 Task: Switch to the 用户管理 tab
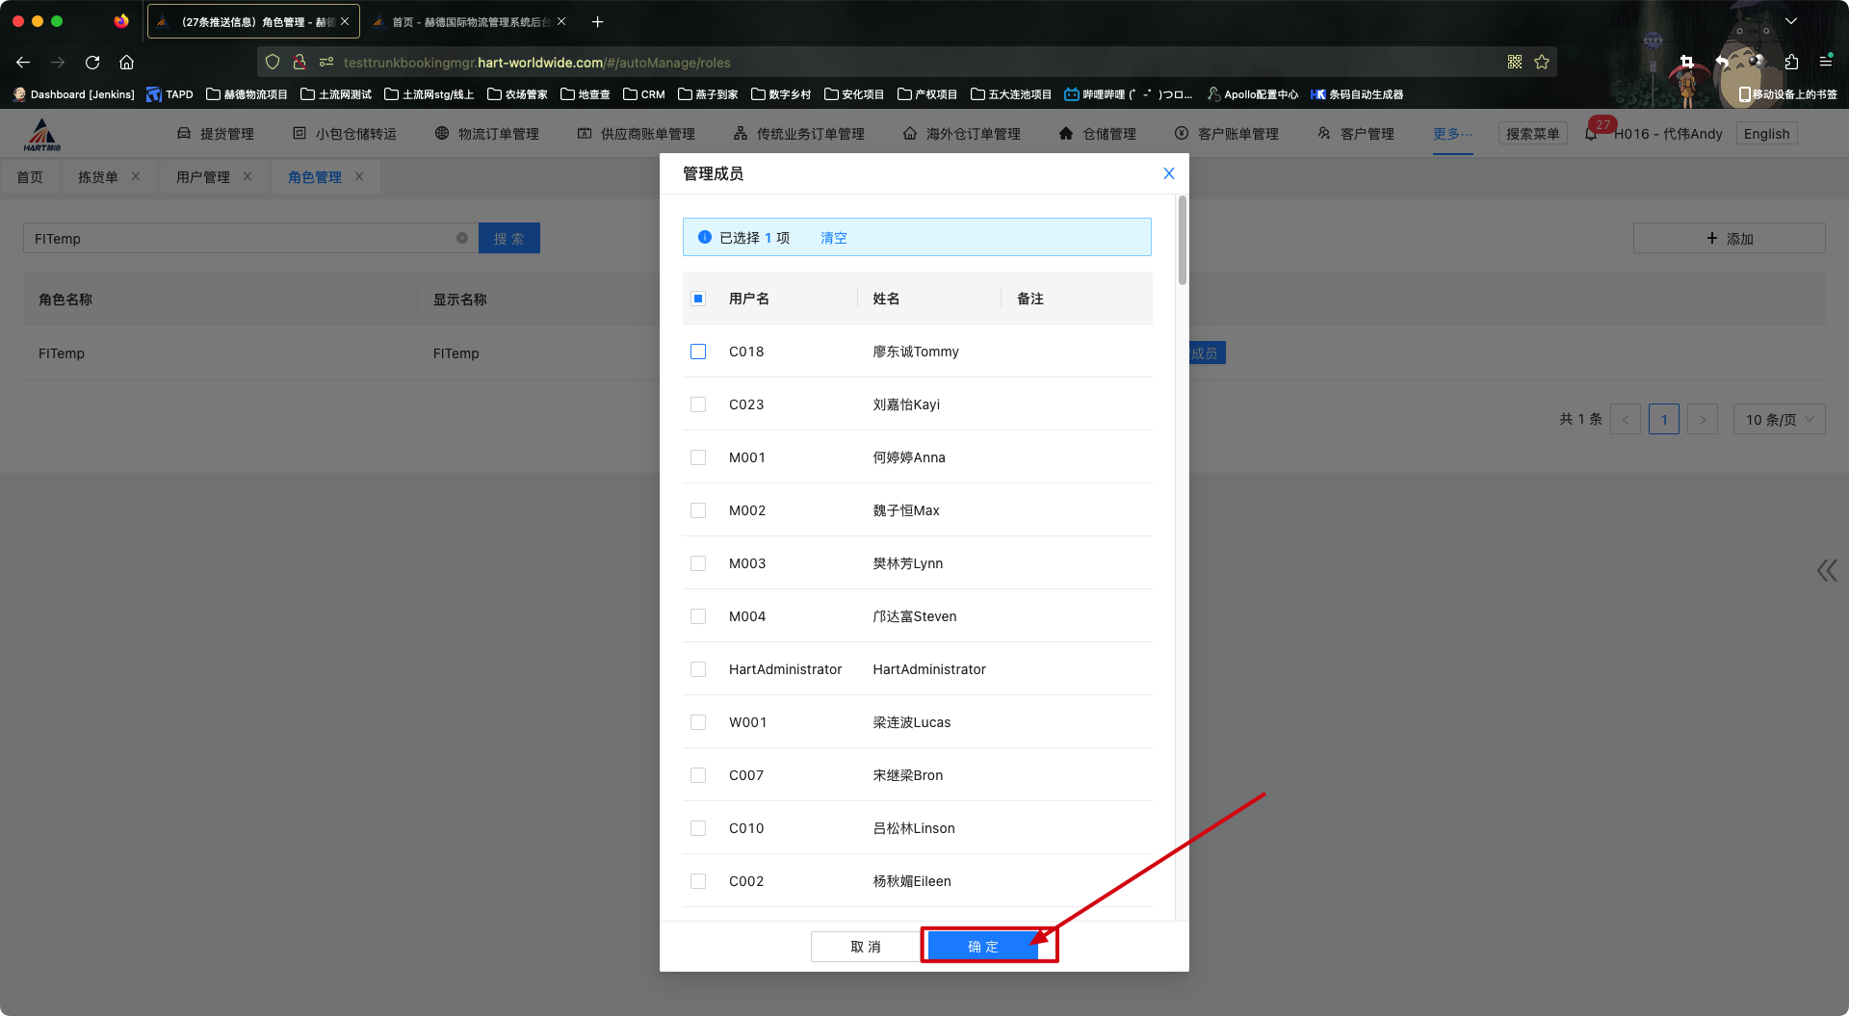[203, 177]
